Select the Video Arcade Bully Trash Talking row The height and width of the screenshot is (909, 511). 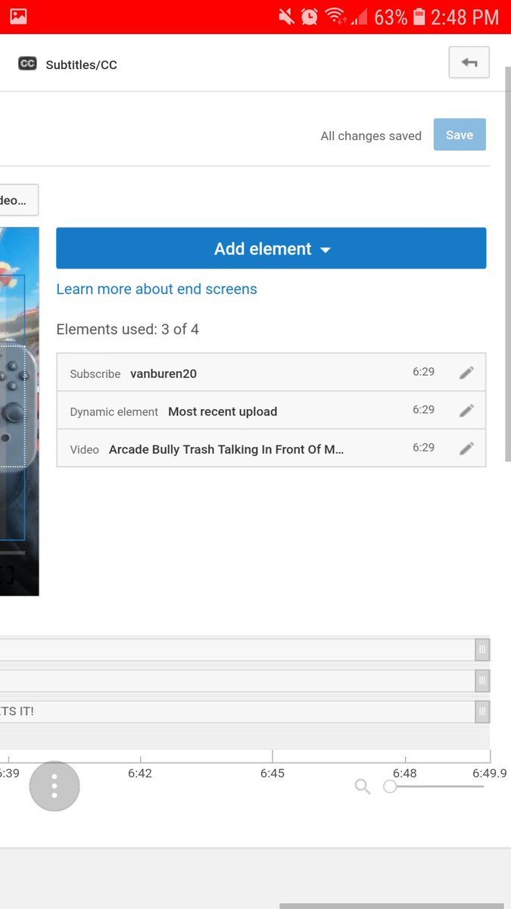(x=271, y=448)
